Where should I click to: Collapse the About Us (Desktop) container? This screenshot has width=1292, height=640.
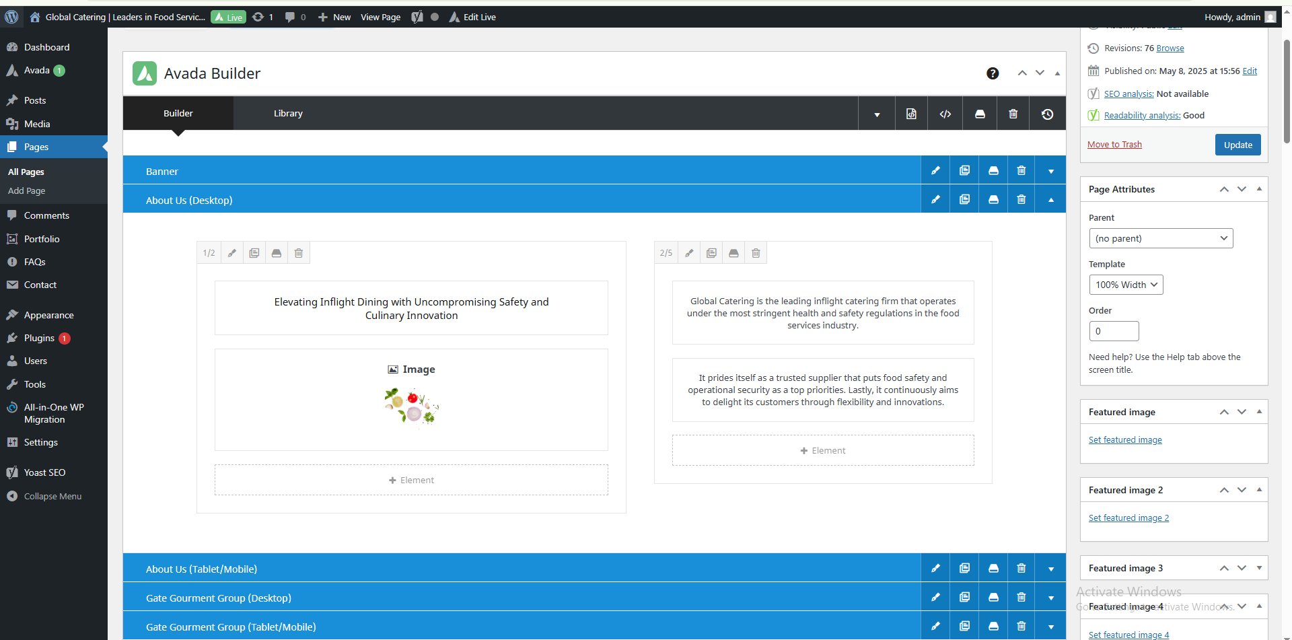click(x=1050, y=200)
